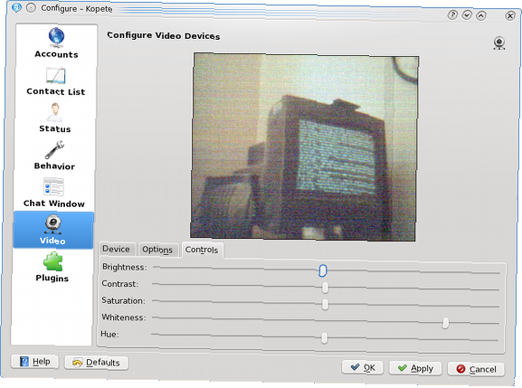Click the Kopete window menu icon
Viewport: 522px width, 388px height.
click(16, 7)
